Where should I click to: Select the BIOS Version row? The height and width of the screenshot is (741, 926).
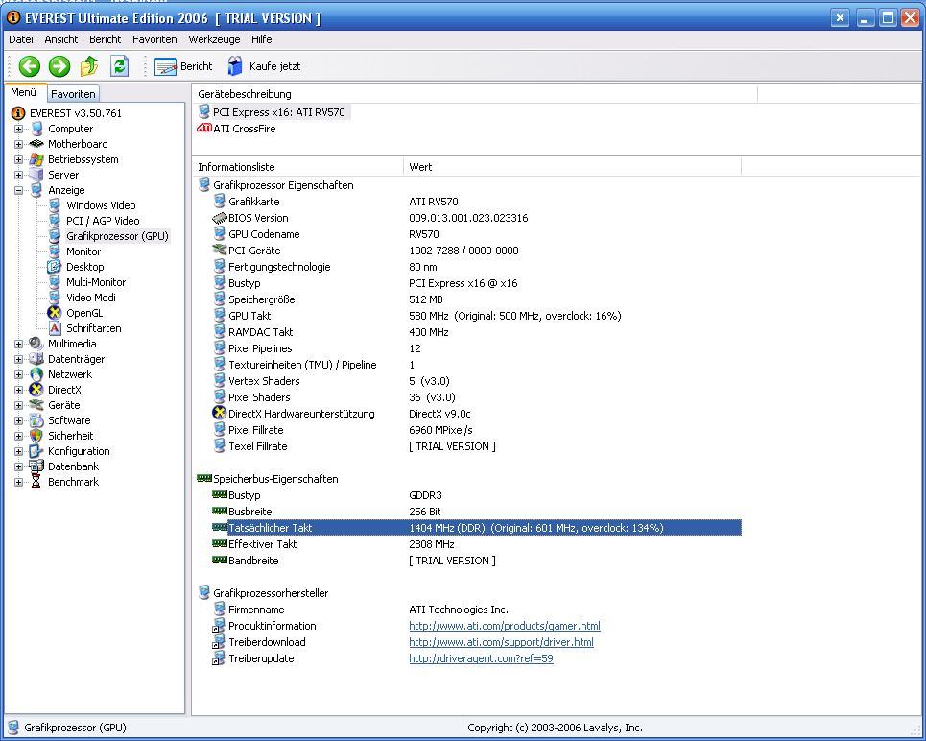[x=469, y=218]
